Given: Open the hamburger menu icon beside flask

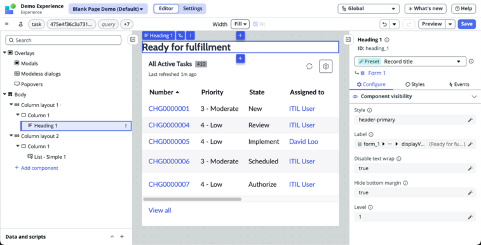Looking at the screenshot, I should pyautogui.click(x=7, y=24).
